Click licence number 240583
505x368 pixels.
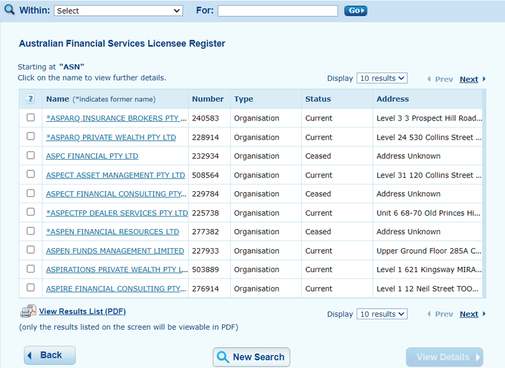(x=205, y=118)
